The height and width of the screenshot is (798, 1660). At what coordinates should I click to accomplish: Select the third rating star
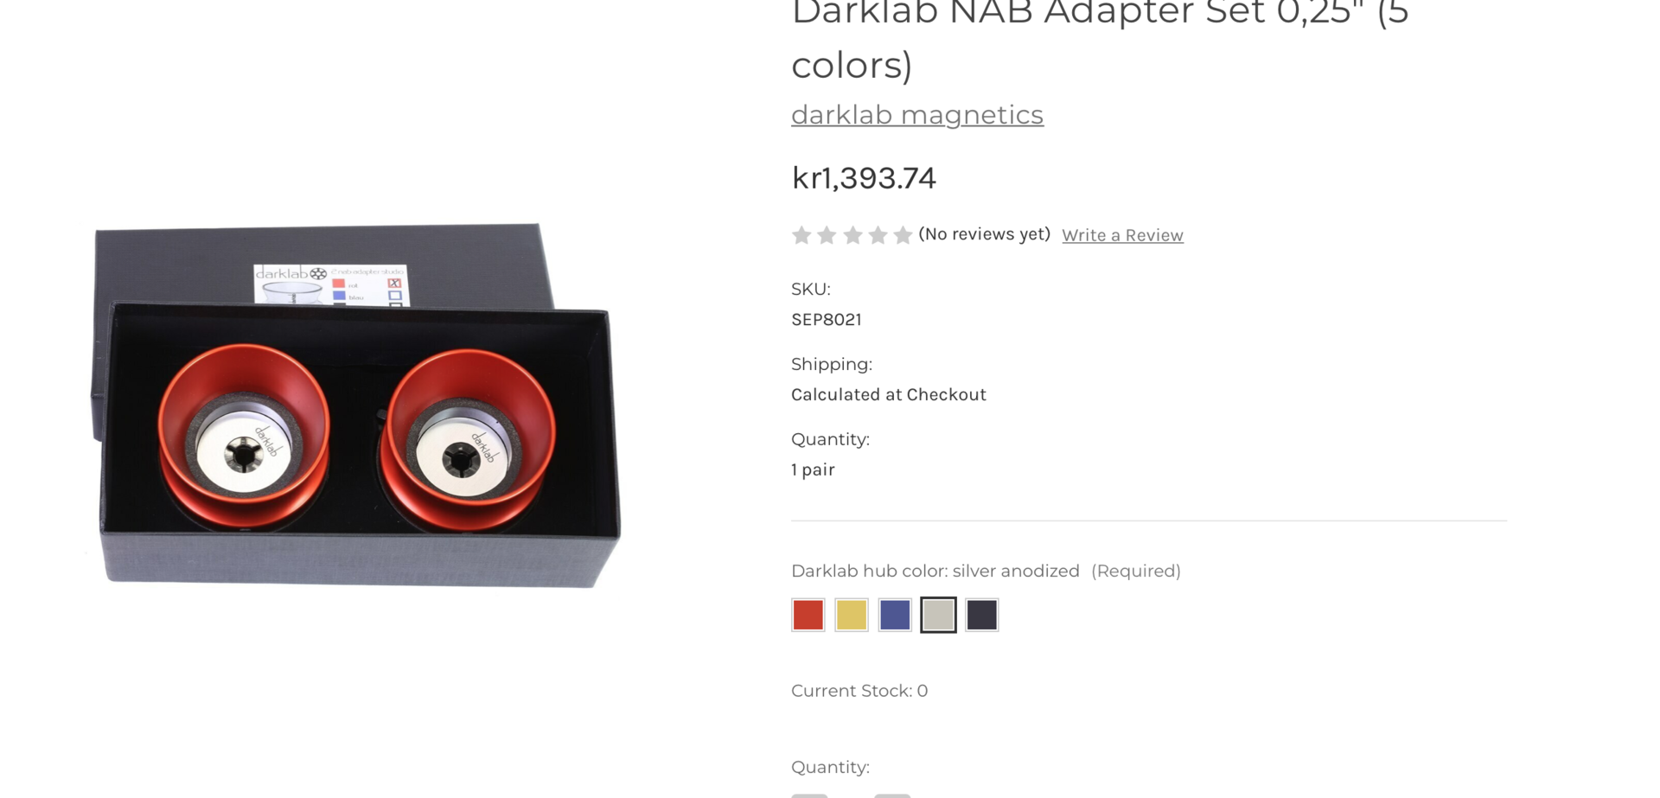tap(852, 235)
